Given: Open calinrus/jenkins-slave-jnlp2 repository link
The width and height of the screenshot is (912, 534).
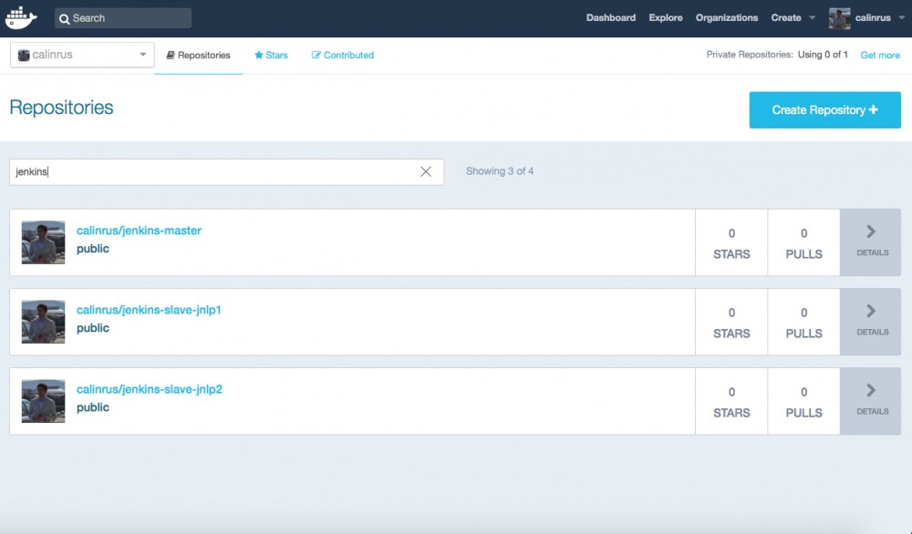Looking at the screenshot, I should (150, 389).
